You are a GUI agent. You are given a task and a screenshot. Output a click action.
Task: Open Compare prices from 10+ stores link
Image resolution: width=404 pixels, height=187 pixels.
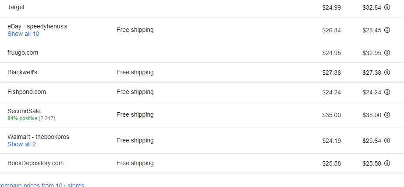click(x=42, y=185)
